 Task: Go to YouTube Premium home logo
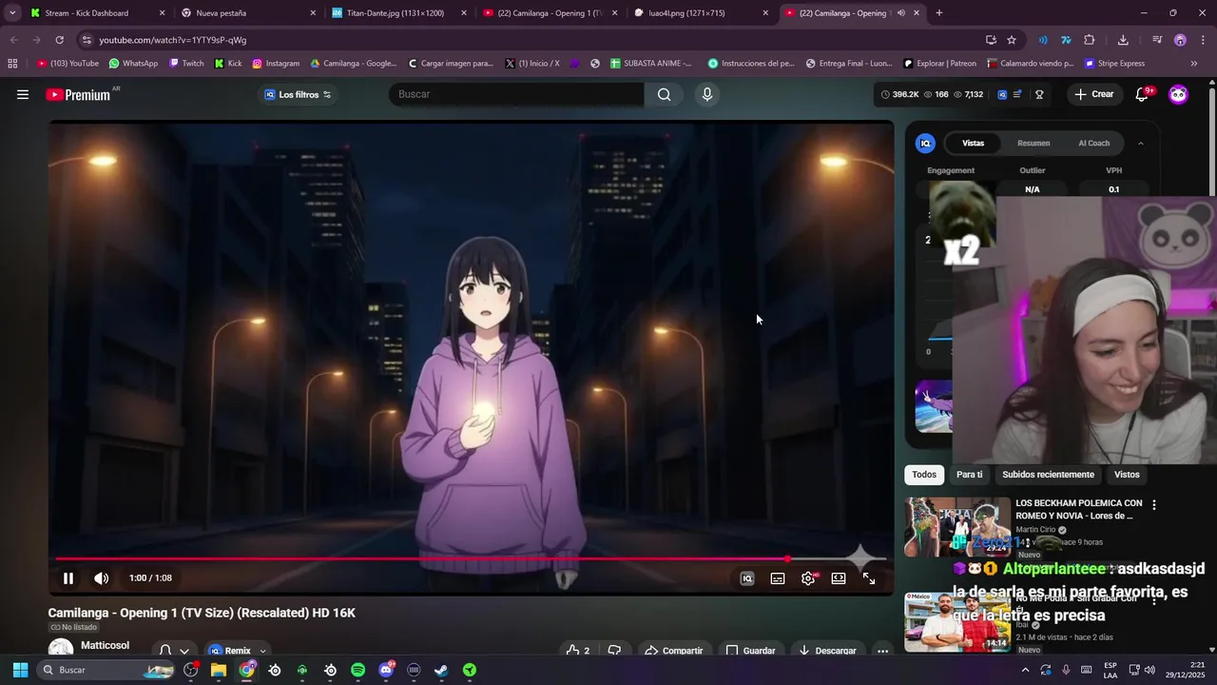78,94
